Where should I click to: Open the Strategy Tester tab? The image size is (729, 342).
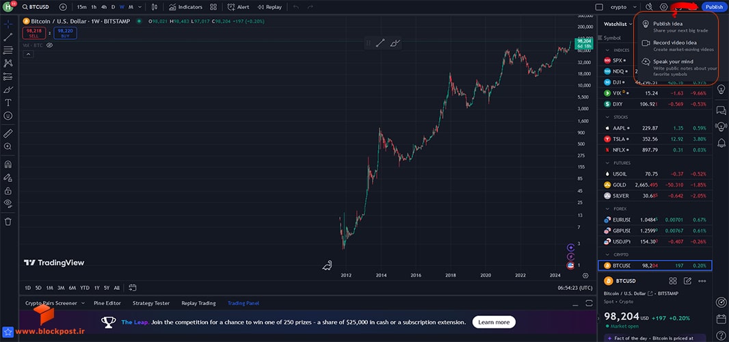pos(151,303)
